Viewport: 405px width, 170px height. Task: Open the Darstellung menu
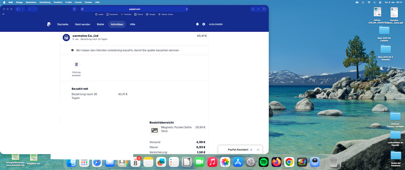[45, 2]
